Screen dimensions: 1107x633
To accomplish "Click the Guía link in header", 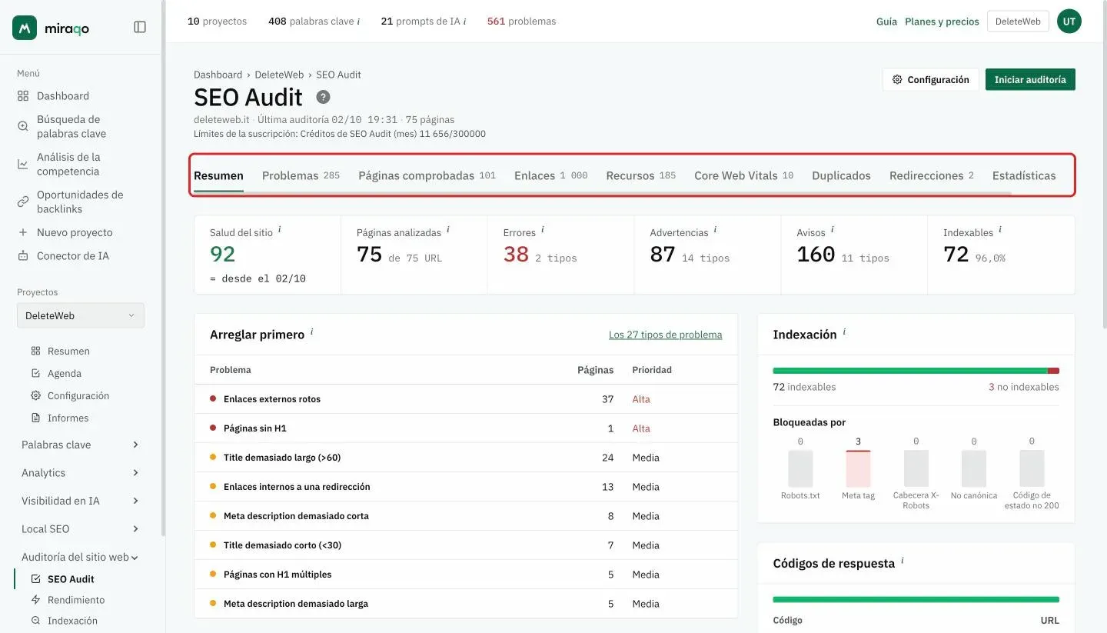I will (886, 22).
